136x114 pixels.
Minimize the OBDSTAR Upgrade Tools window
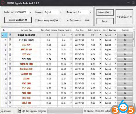coord(128,3)
